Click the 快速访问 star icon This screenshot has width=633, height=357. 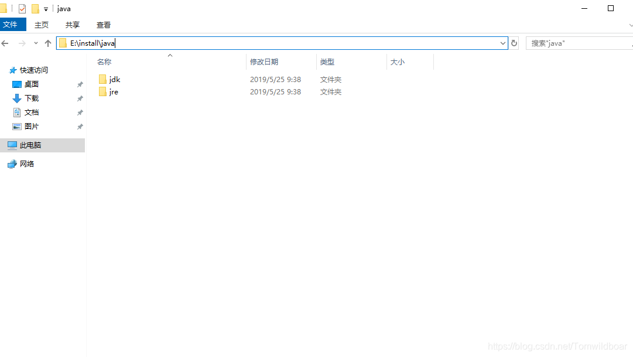pyautogui.click(x=13, y=70)
